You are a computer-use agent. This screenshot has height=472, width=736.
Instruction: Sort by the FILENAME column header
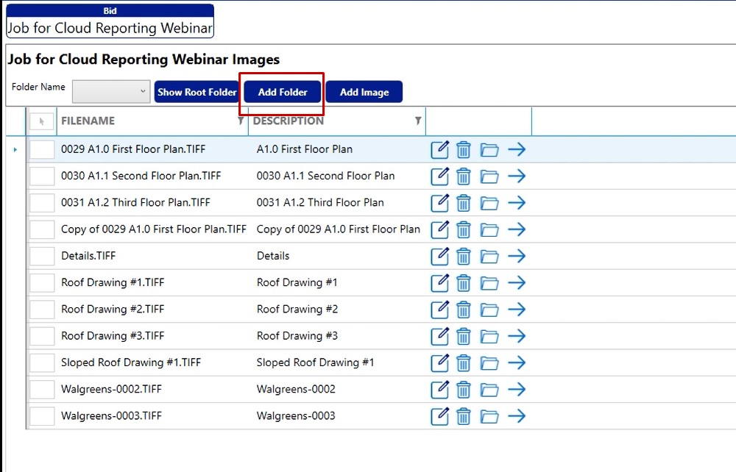[88, 121]
